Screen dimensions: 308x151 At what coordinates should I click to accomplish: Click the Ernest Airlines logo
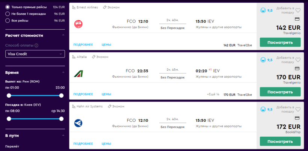click(79, 24)
